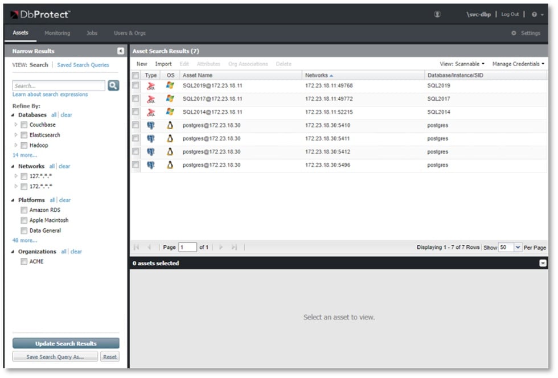Collapse the Narrow Results panel arrow

coord(121,51)
